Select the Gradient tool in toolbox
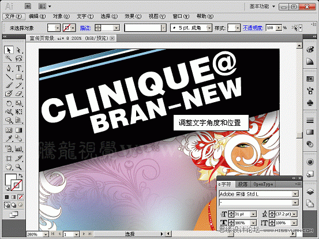 click(18, 130)
